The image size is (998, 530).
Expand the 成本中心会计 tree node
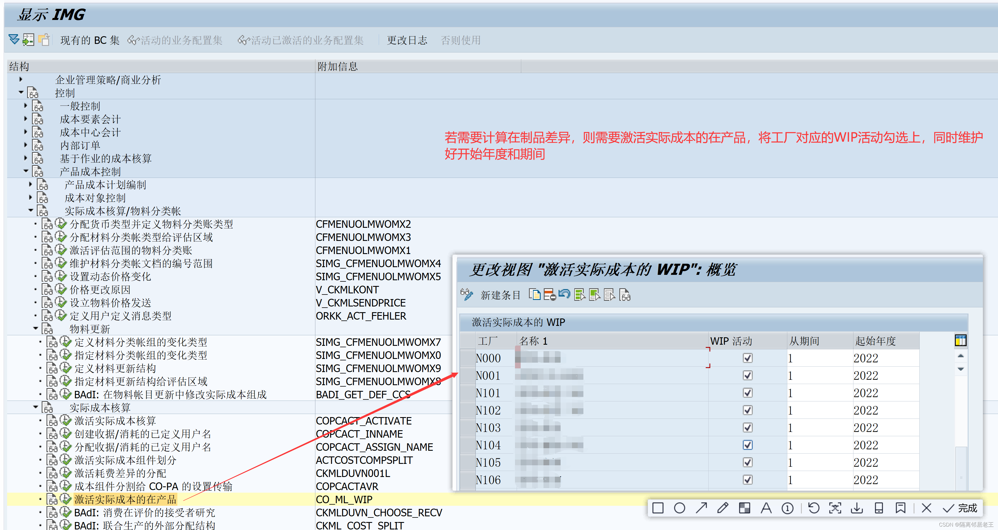point(26,132)
